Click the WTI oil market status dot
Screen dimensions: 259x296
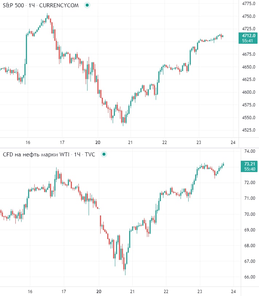click(x=104, y=155)
